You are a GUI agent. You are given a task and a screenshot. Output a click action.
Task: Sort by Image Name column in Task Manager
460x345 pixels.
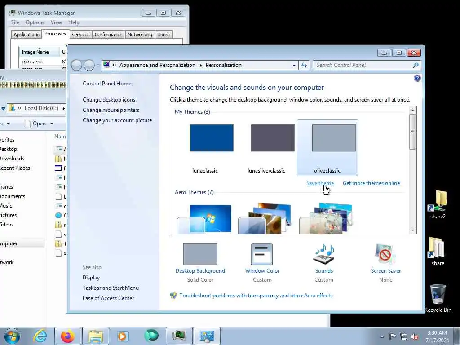pos(39,52)
